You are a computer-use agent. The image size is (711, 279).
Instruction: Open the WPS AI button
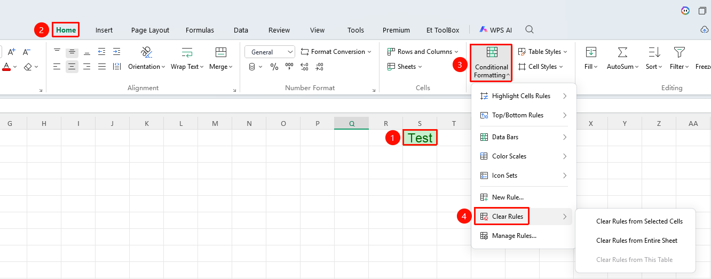[495, 30]
